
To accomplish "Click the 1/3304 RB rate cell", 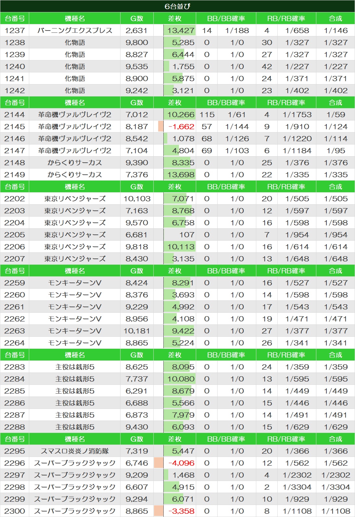I will [297, 487].
